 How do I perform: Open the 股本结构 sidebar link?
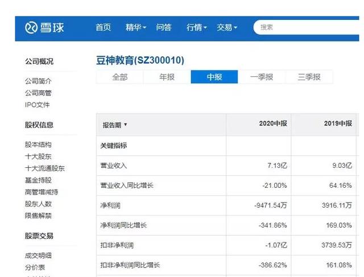point(38,144)
